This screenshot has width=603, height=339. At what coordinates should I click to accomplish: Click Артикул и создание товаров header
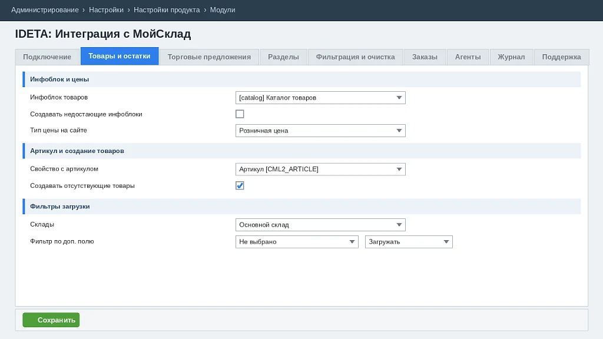[x=302, y=151]
